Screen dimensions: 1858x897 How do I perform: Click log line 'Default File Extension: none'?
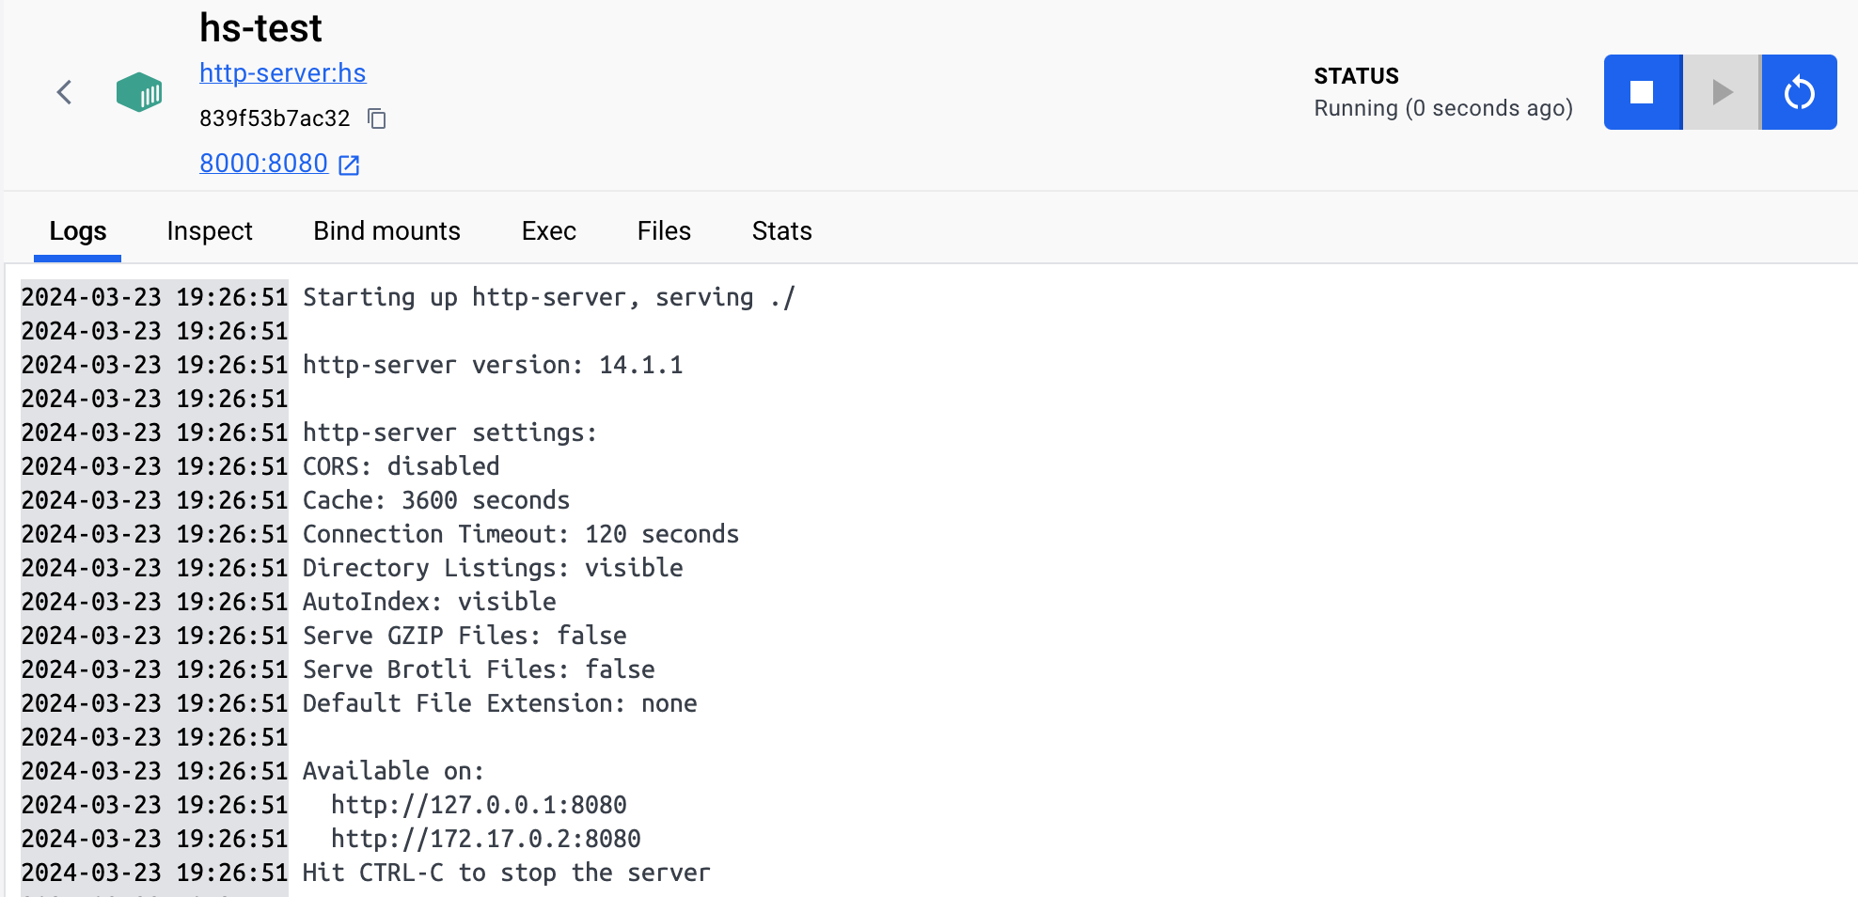click(500, 704)
